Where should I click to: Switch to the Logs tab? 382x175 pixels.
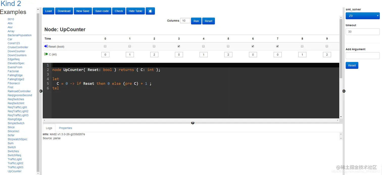[49, 128]
